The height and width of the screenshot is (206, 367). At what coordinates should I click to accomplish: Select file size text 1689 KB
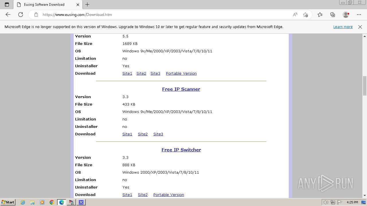point(130,44)
